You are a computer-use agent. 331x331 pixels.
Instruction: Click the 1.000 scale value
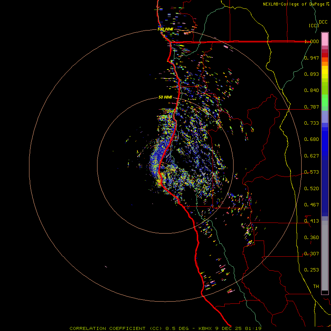tap(312, 41)
